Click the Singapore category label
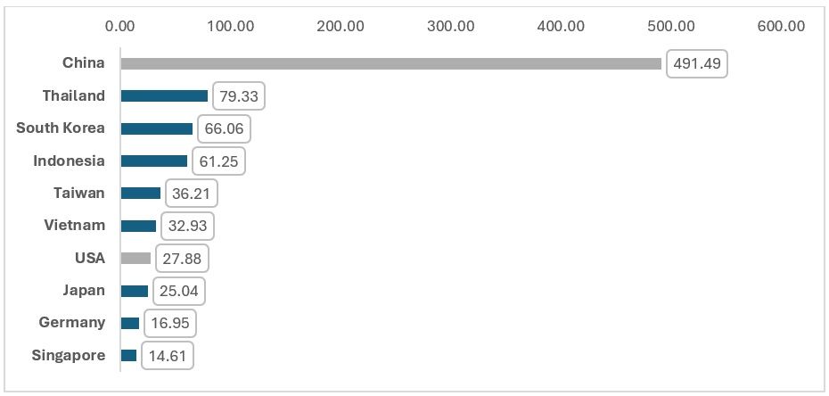 click(69, 355)
